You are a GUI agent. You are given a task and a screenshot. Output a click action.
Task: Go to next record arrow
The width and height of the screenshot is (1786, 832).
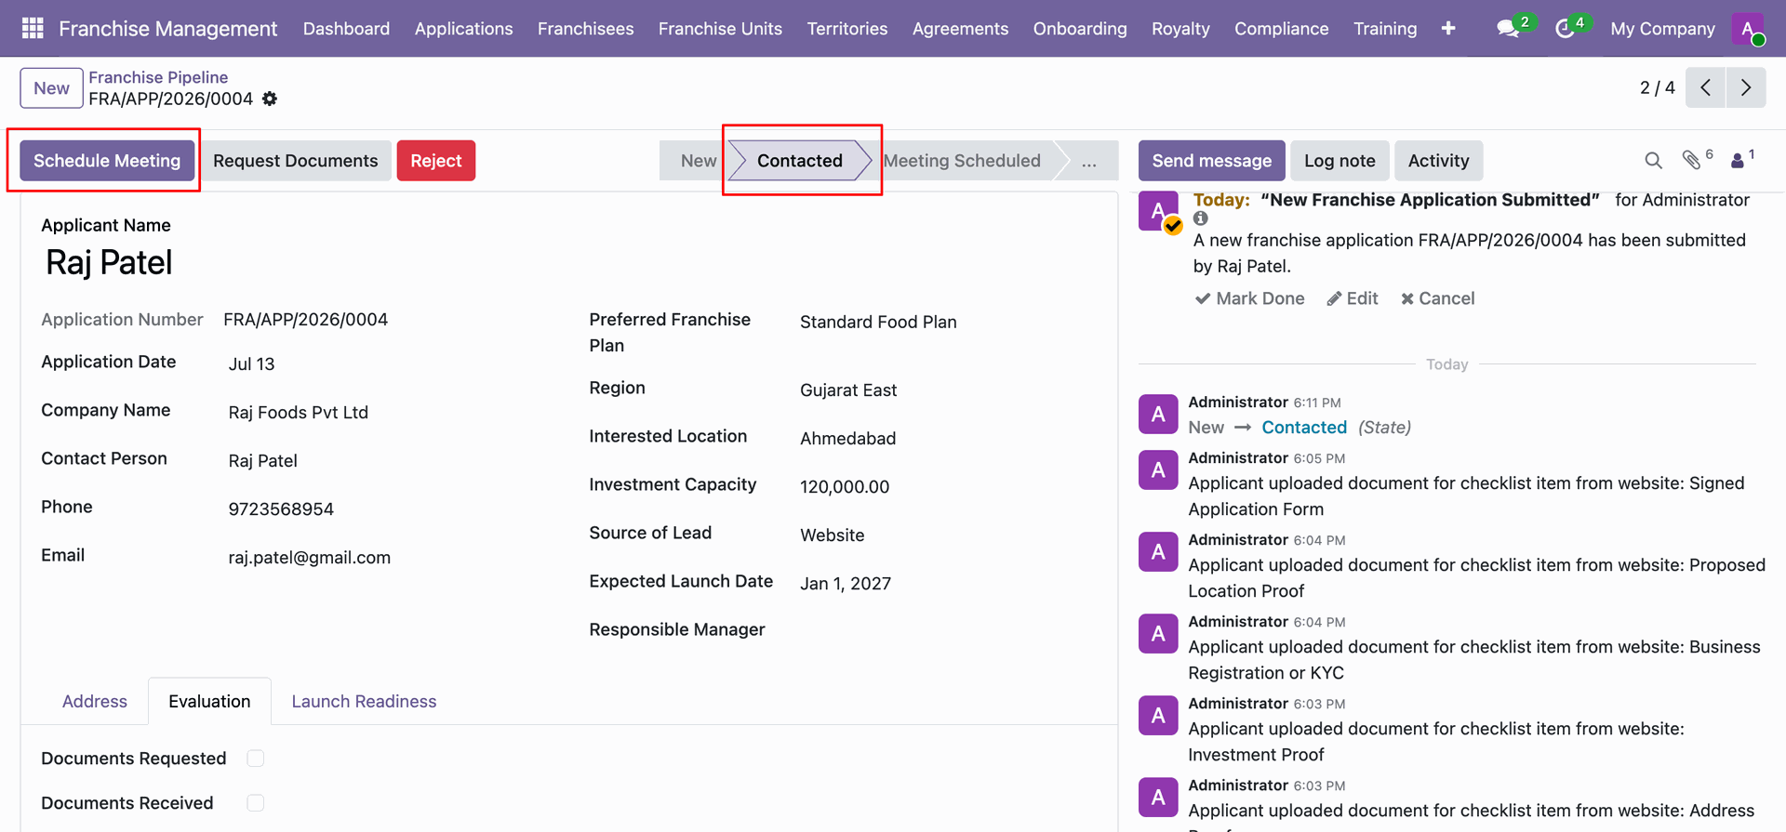point(1746,87)
